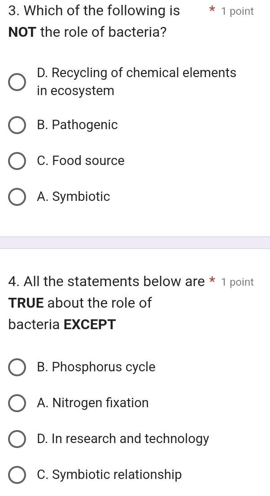Choose the B. Pathogenic radio button
This screenshot has width=270, height=496.
tap(17, 126)
